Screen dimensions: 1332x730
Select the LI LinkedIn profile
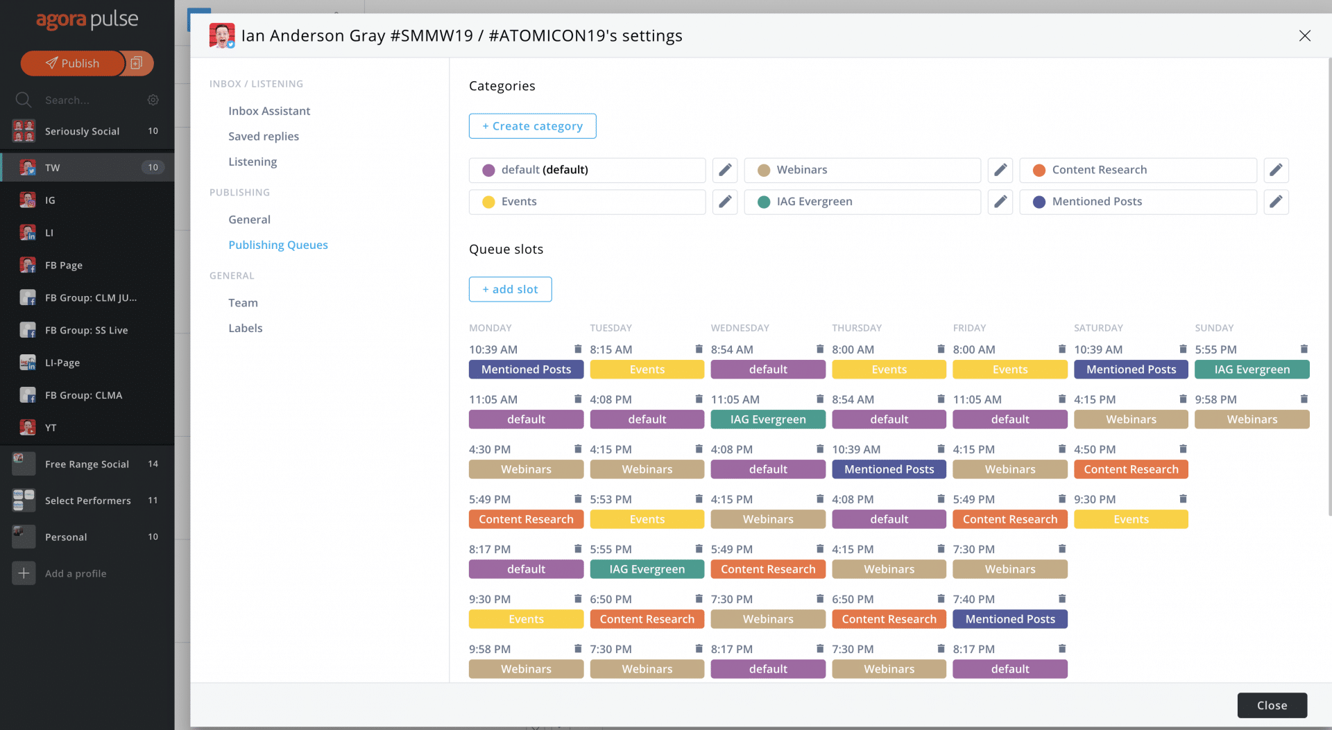click(x=87, y=232)
